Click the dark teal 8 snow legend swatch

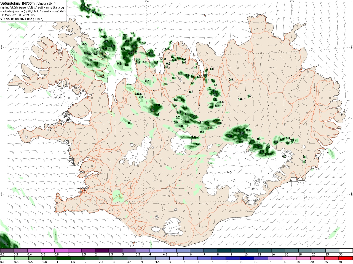pos(224,251)
